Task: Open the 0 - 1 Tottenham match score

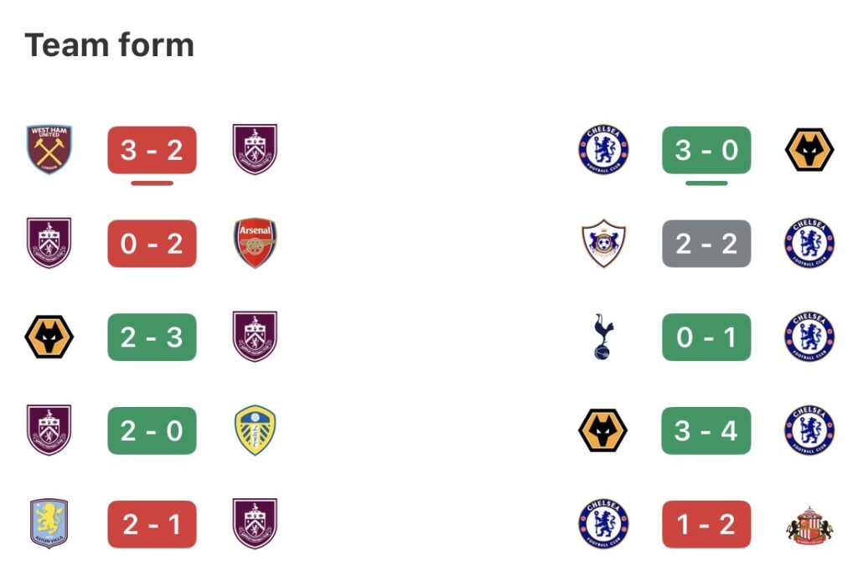Action: point(706,337)
